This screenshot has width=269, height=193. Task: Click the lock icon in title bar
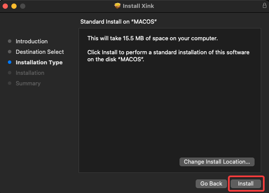click(263, 6)
